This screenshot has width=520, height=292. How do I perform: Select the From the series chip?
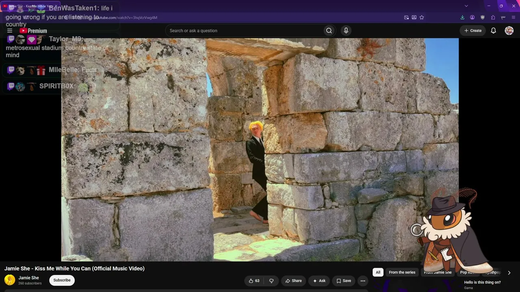pyautogui.click(x=402, y=273)
